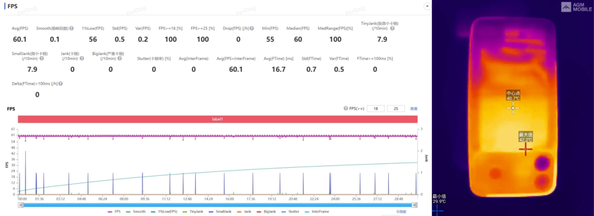Toggle the TinyJank legend entry
The height and width of the screenshot is (216, 594).
click(194, 212)
